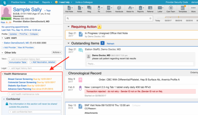Viewport: 198px width, 115px height.
Task: Click the Elation logo icon
Action: (5, 3)
